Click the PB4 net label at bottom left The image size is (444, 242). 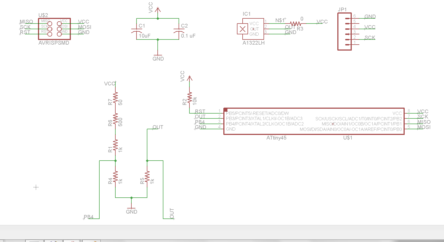click(88, 217)
